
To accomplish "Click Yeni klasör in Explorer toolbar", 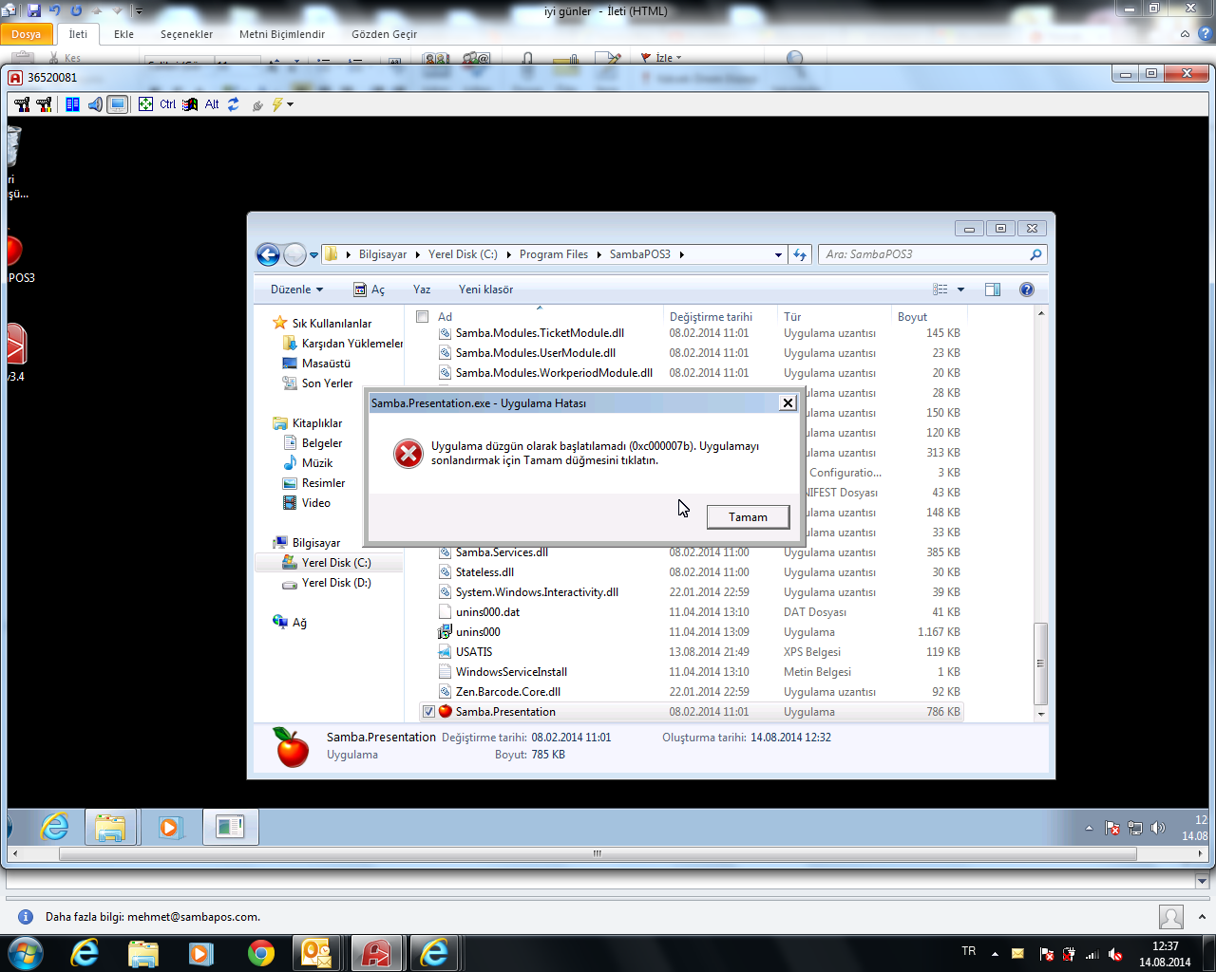I will [x=485, y=290].
